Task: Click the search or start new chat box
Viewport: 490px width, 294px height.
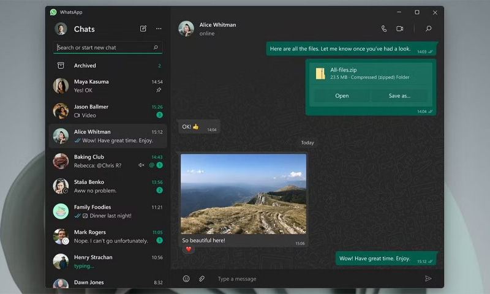Action: pos(104,47)
